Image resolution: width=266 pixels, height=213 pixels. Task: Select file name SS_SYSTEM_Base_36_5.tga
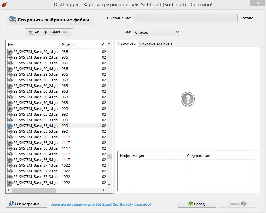click(36, 160)
